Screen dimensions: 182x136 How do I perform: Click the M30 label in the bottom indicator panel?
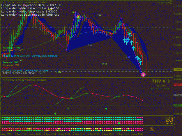(x=152, y=130)
